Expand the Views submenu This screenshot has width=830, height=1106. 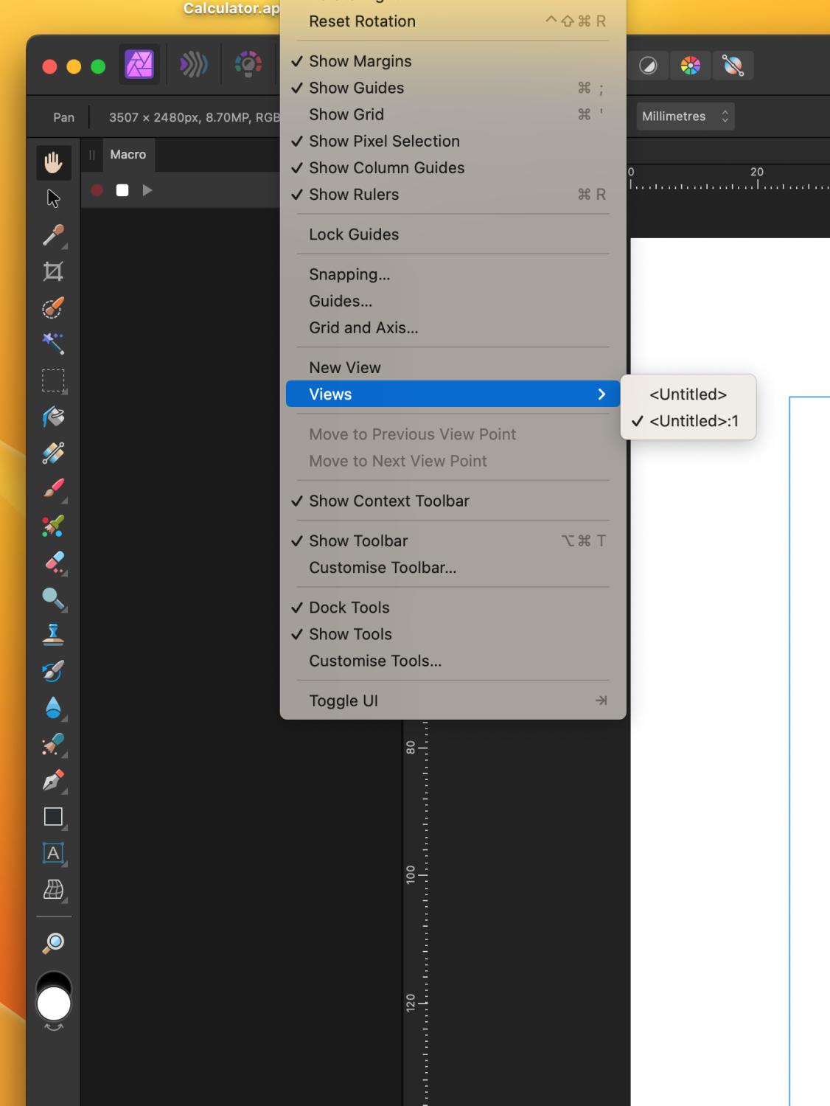(x=453, y=394)
